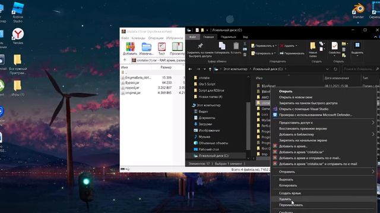Viewport: 380px width, 213px height.
Task: Select Загрузки in the navigation pane
Action: 205,124
